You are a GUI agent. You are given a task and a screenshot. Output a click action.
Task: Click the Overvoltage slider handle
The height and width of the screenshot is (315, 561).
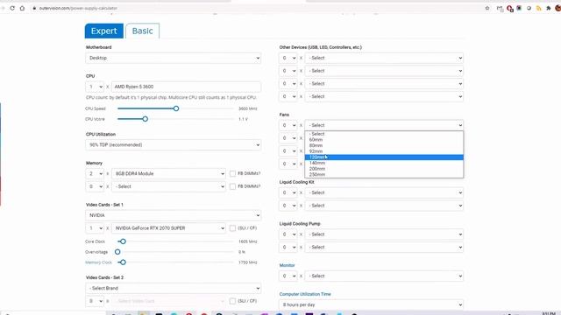click(x=117, y=252)
